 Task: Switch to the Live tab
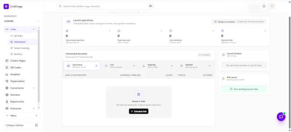coord(120,66)
